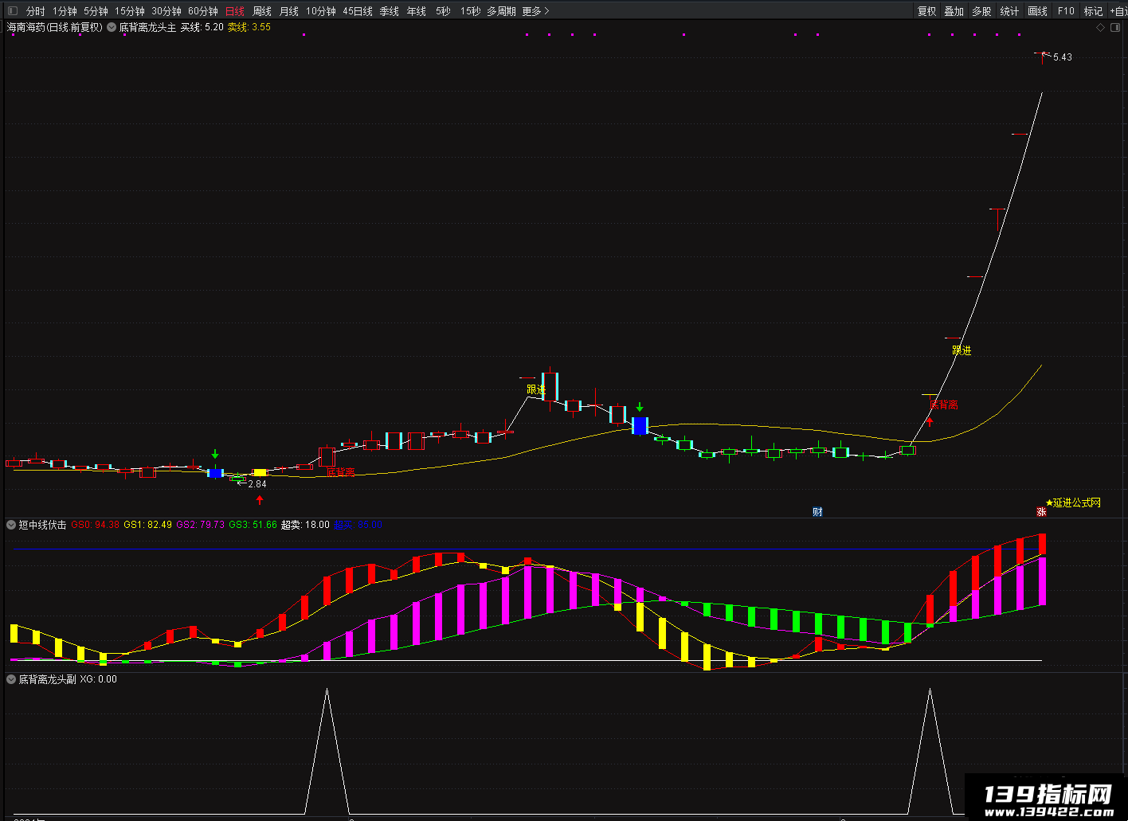Click the red 涨 marker icon
Viewport: 1128px width, 821px height.
tap(1040, 512)
